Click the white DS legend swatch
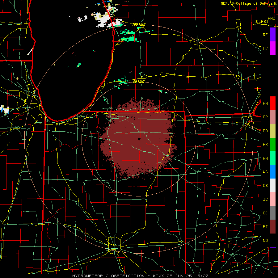278x278 pixels. tap(273, 185)
